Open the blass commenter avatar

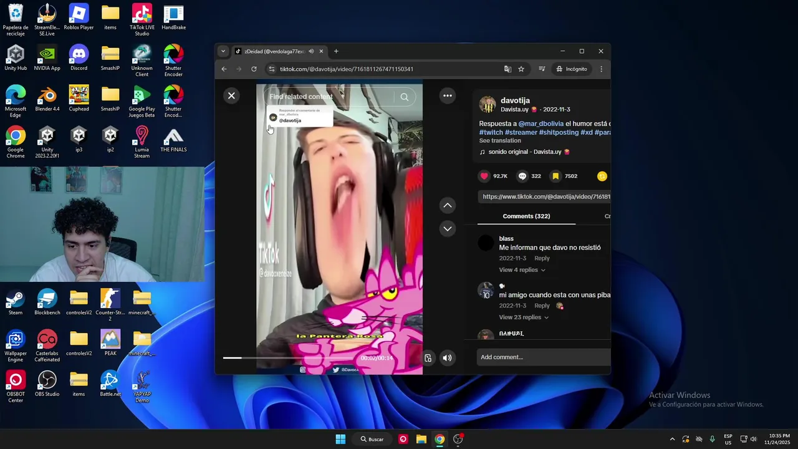pos(486,243)
